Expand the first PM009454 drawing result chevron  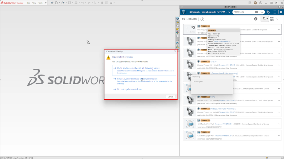pyautogui.click(x=279, y=30)
